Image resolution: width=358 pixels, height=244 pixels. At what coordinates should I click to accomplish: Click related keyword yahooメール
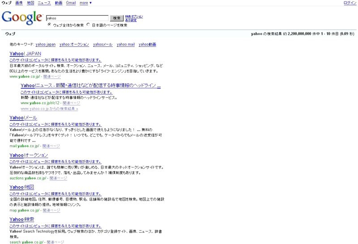(x=103, y=44)
